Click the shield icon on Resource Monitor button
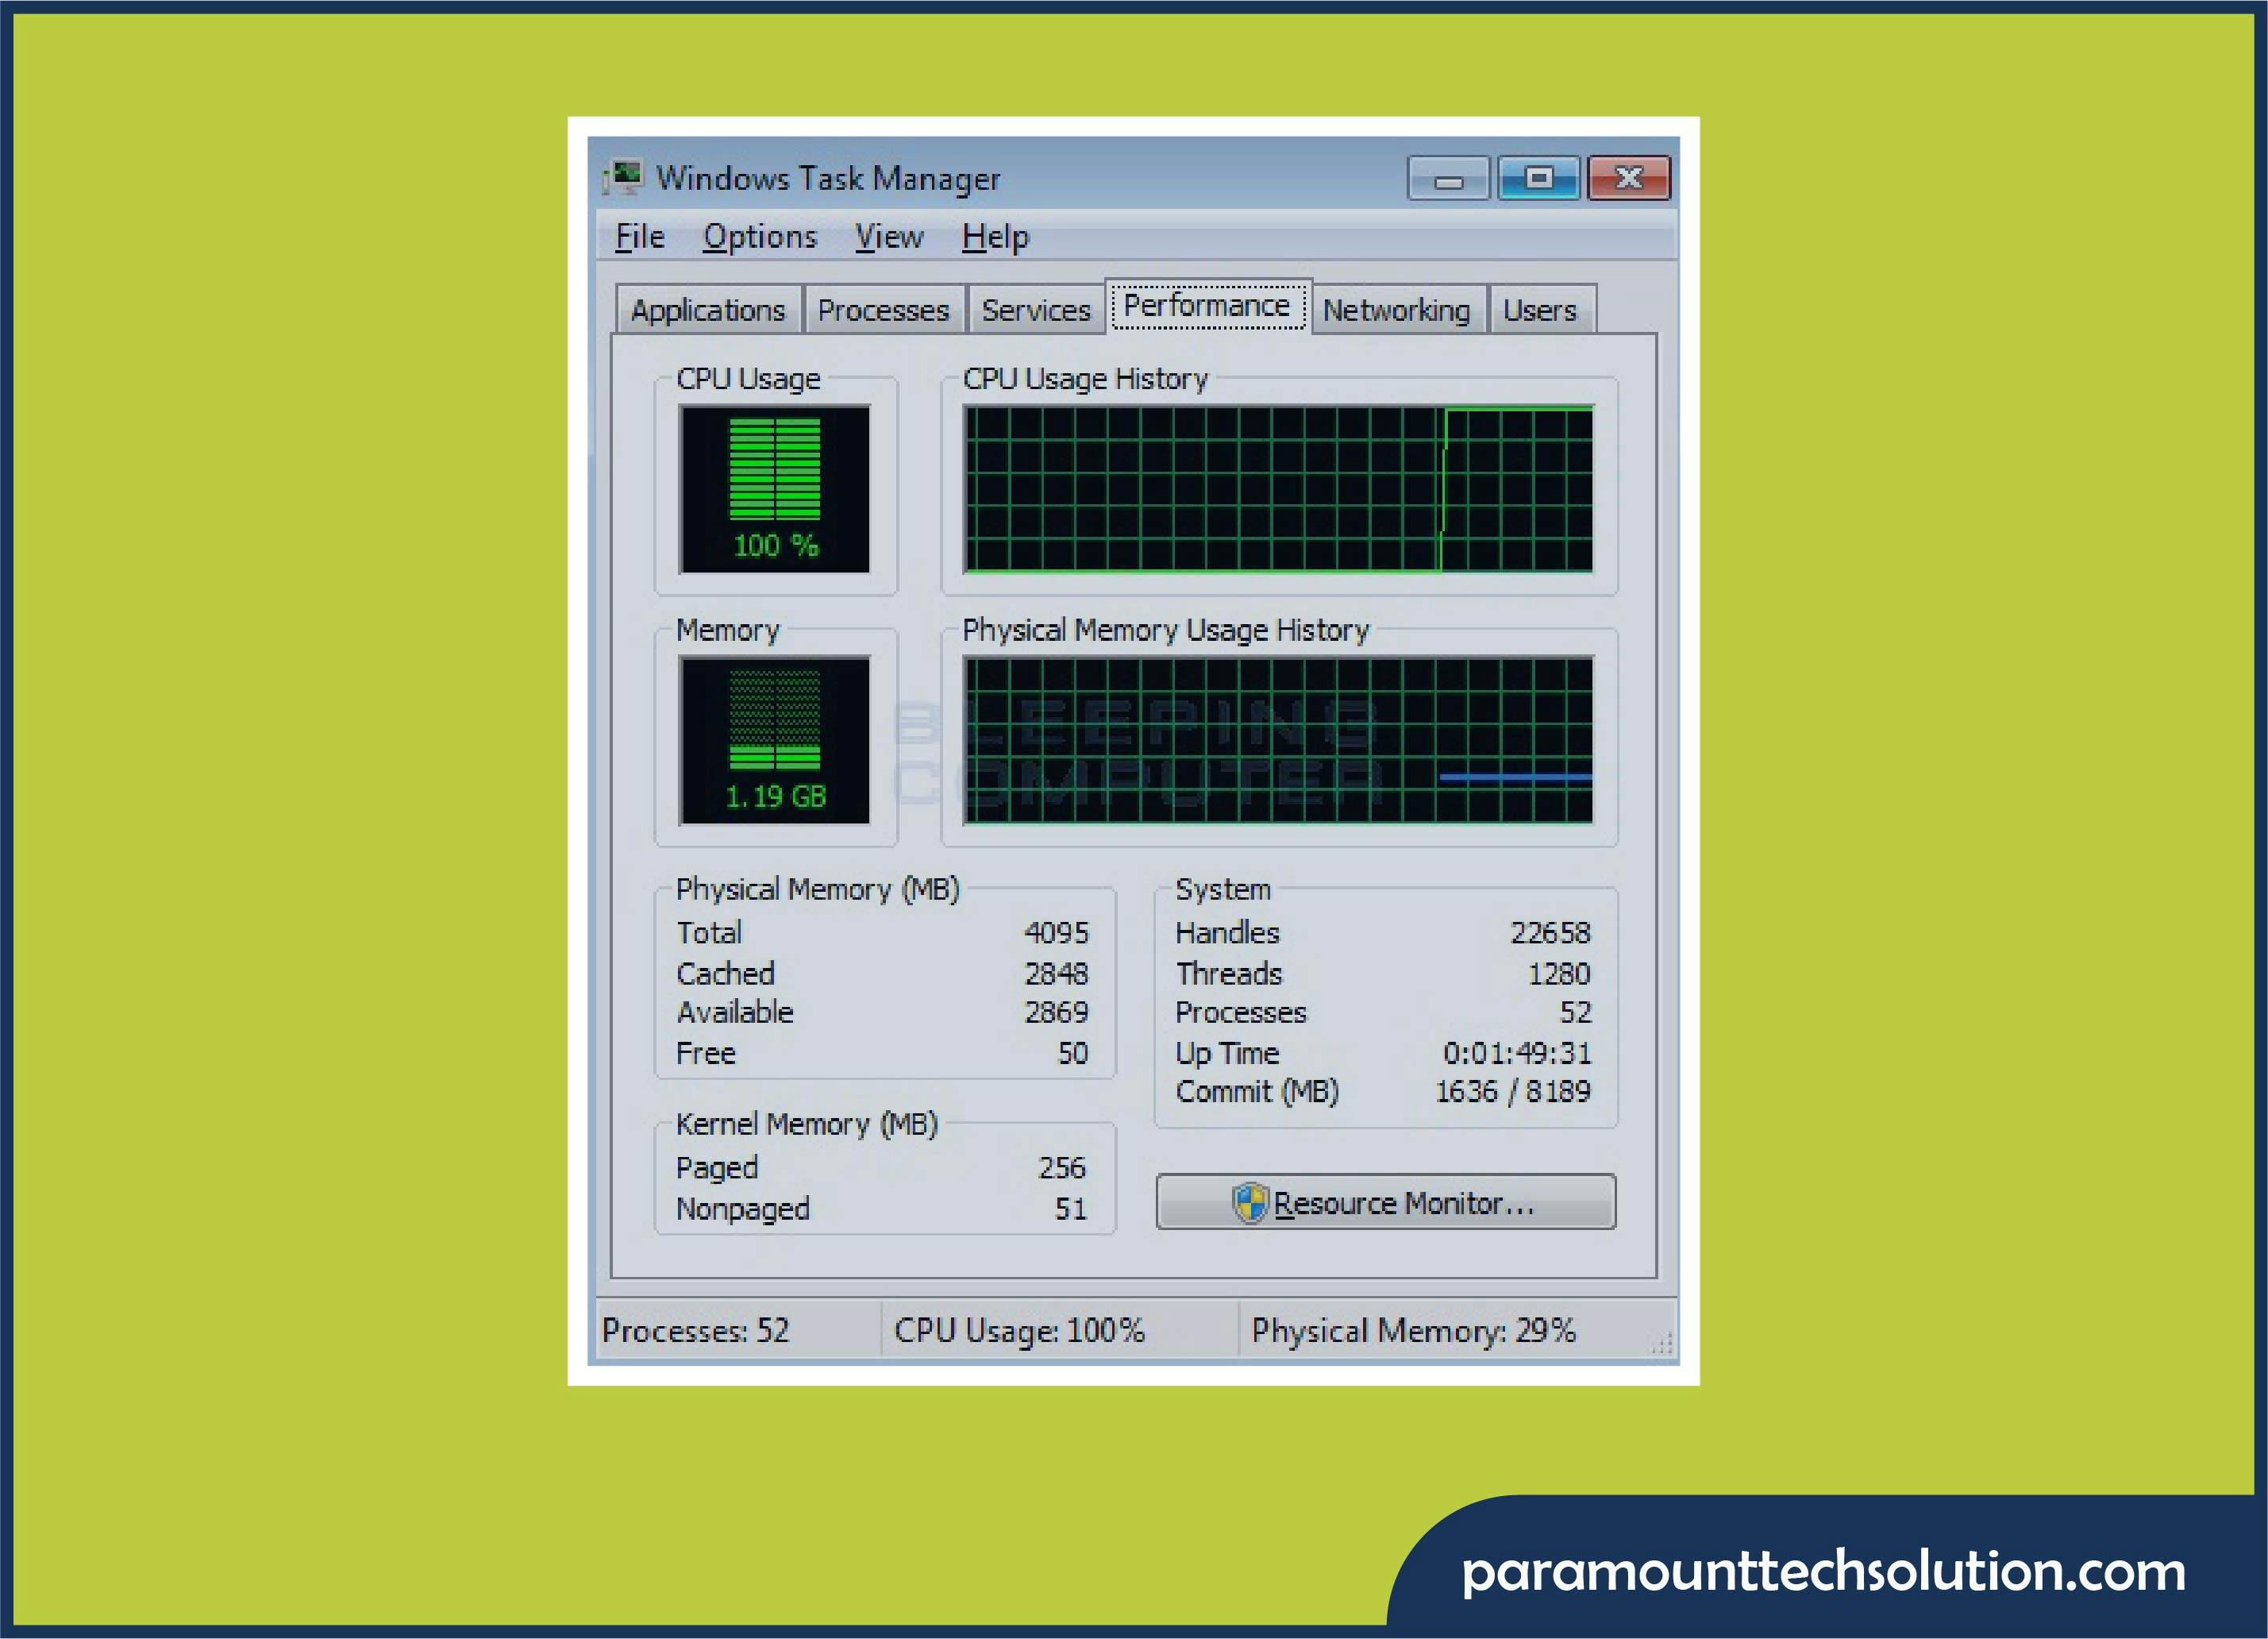 (1249, 1201)
